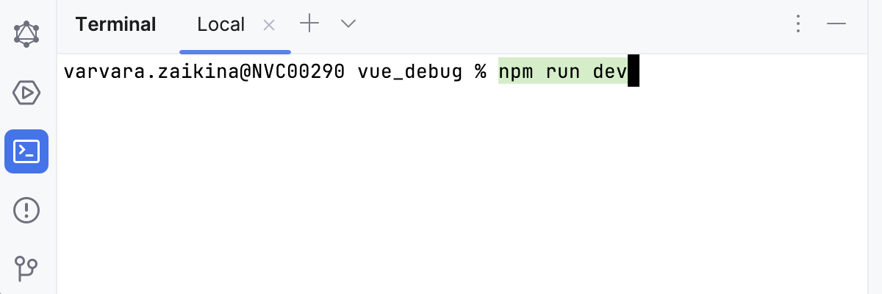Add a new terminal tab

click(x=309, y=24)
